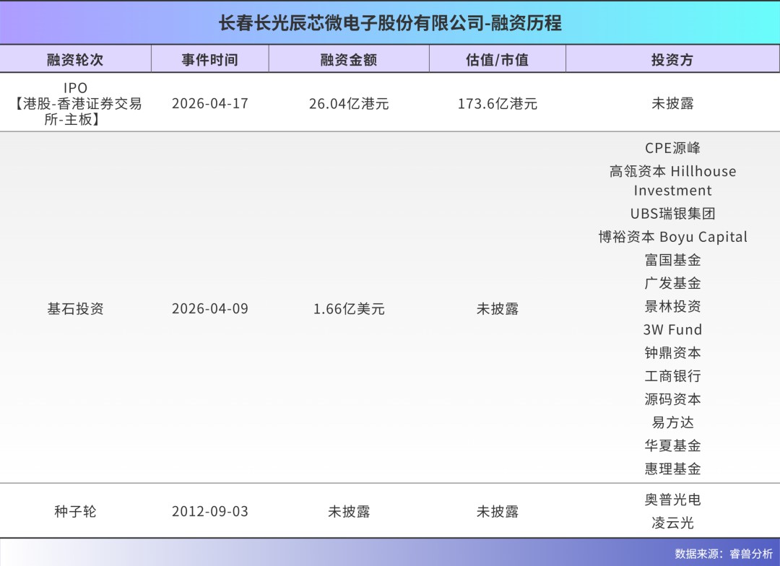
Task: Click the table title 融资历程 heading
Action: (x=390, y=23)
